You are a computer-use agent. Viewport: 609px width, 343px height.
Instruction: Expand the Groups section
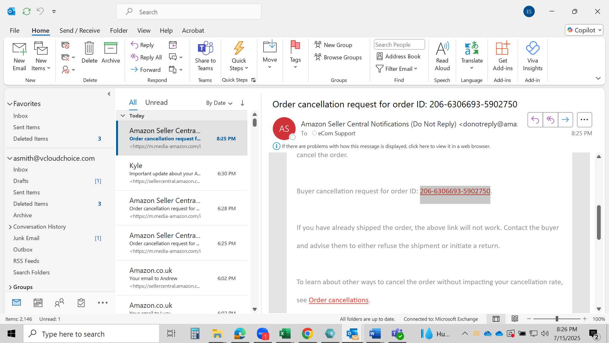10,287
